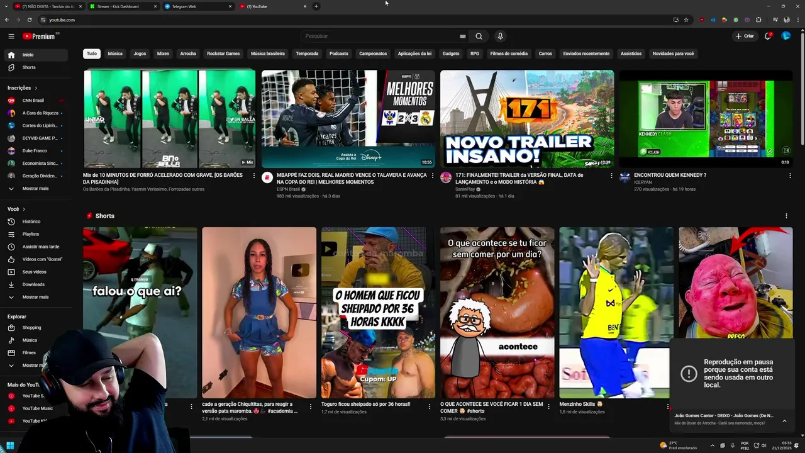
Task: Reload the page with browser refresh button
Action: 29,20
